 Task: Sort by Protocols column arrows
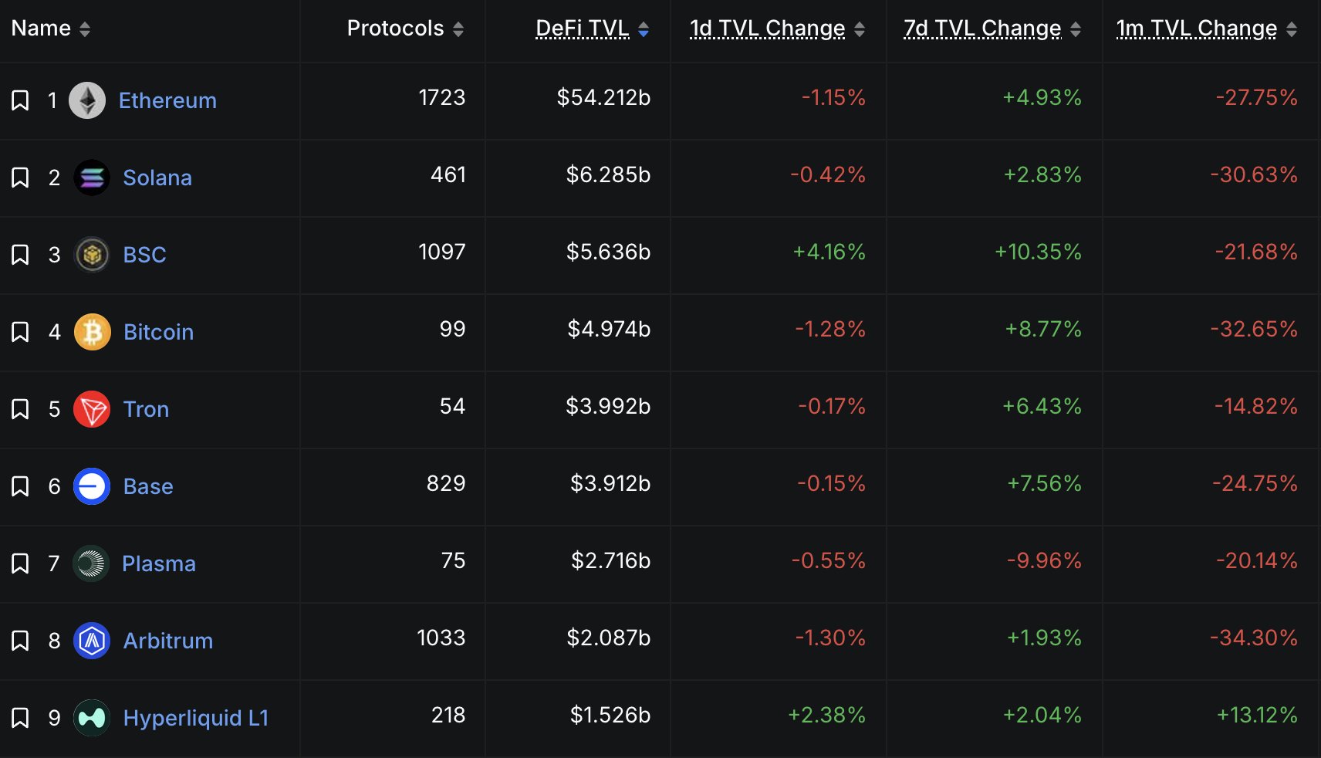click(458, 29)
